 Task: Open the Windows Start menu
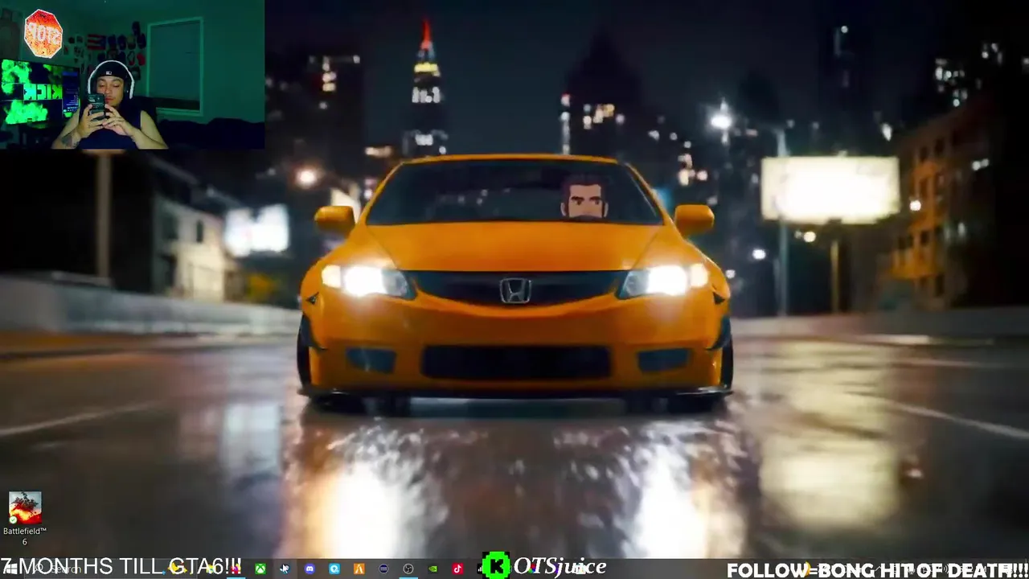[10, 569]
